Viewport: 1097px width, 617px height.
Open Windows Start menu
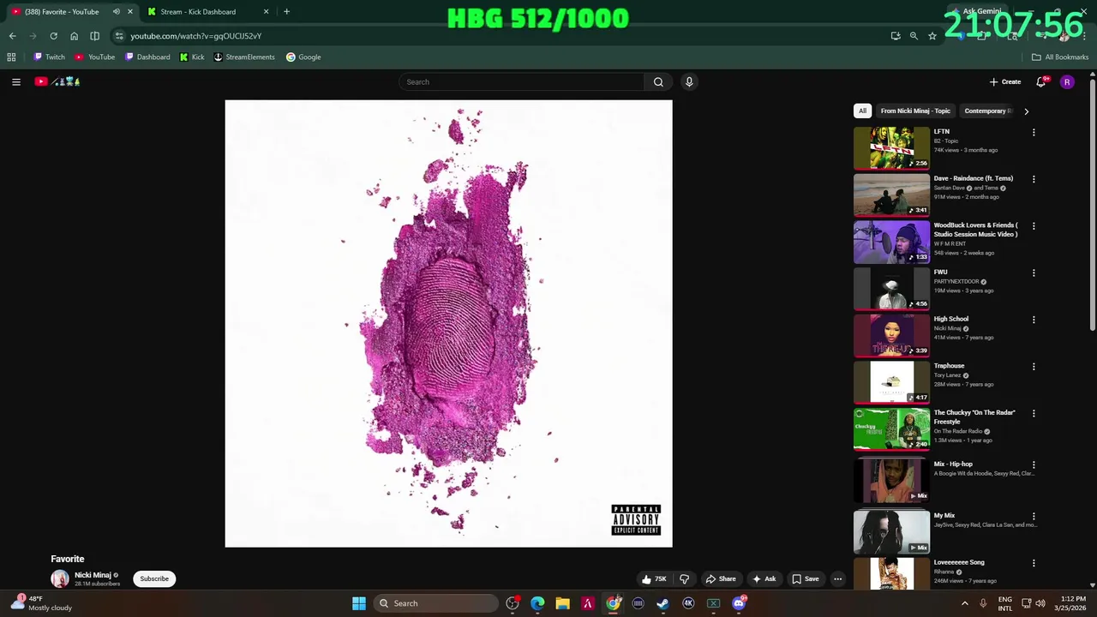359,603
